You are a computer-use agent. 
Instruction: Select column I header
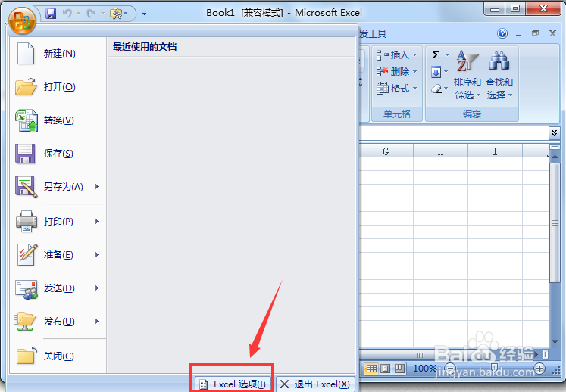click(495, 151)
